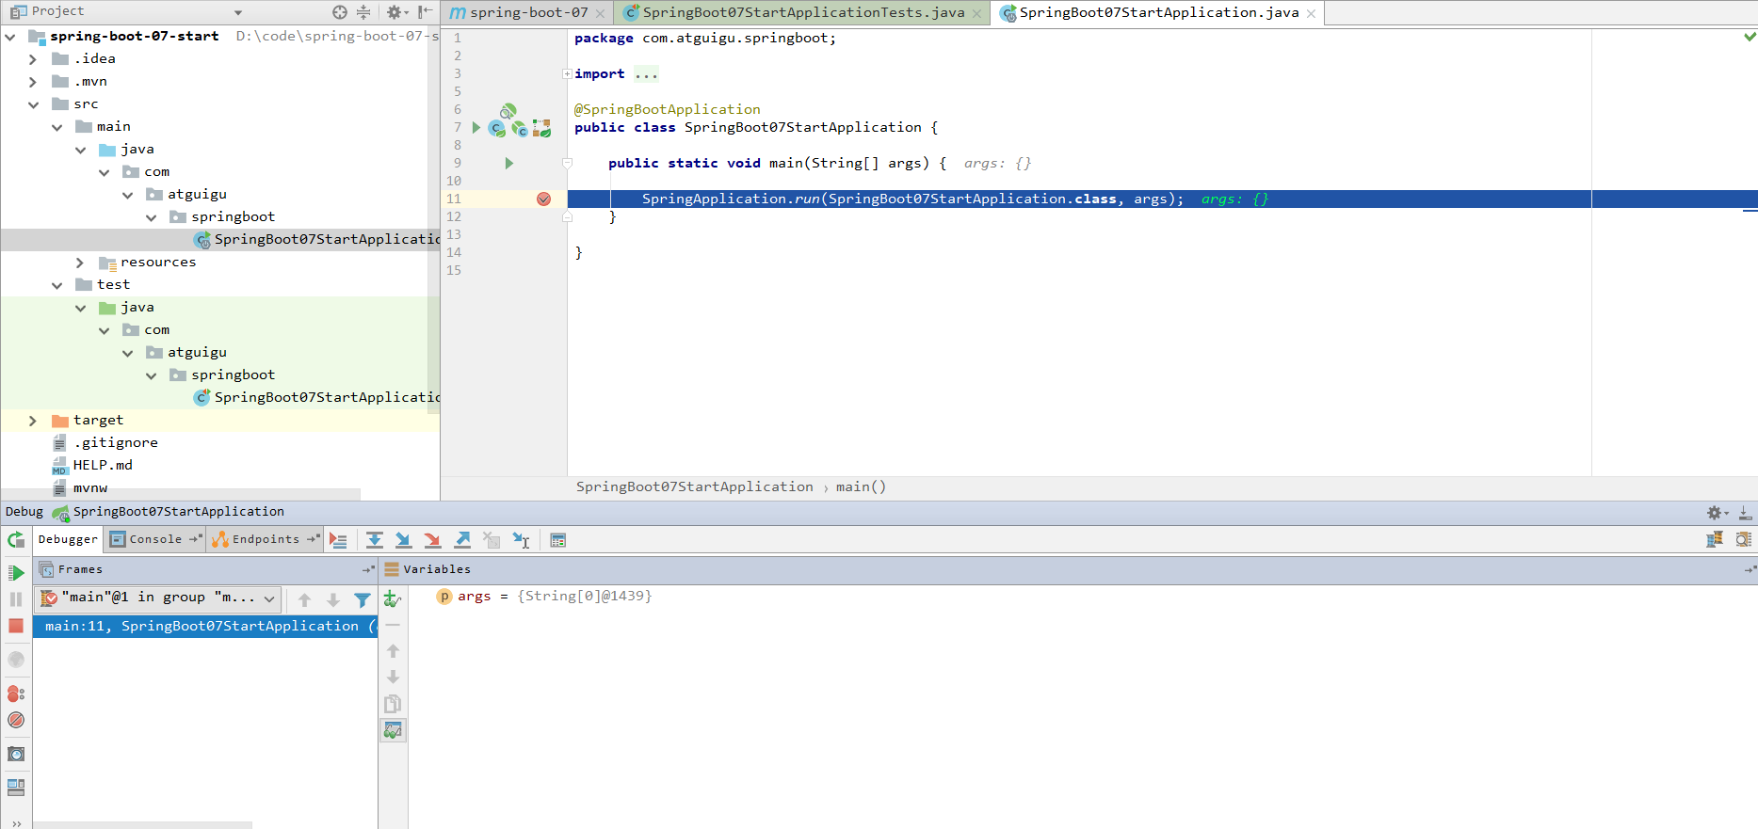Screen dimensions: 1758x829
Task: Open Project panel settings gear
Action: [395, 12]
